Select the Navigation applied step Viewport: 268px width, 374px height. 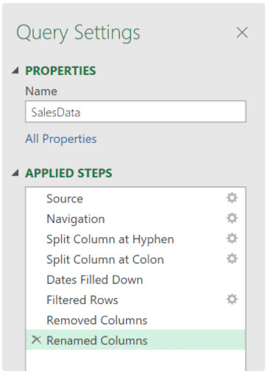(135, 219)
